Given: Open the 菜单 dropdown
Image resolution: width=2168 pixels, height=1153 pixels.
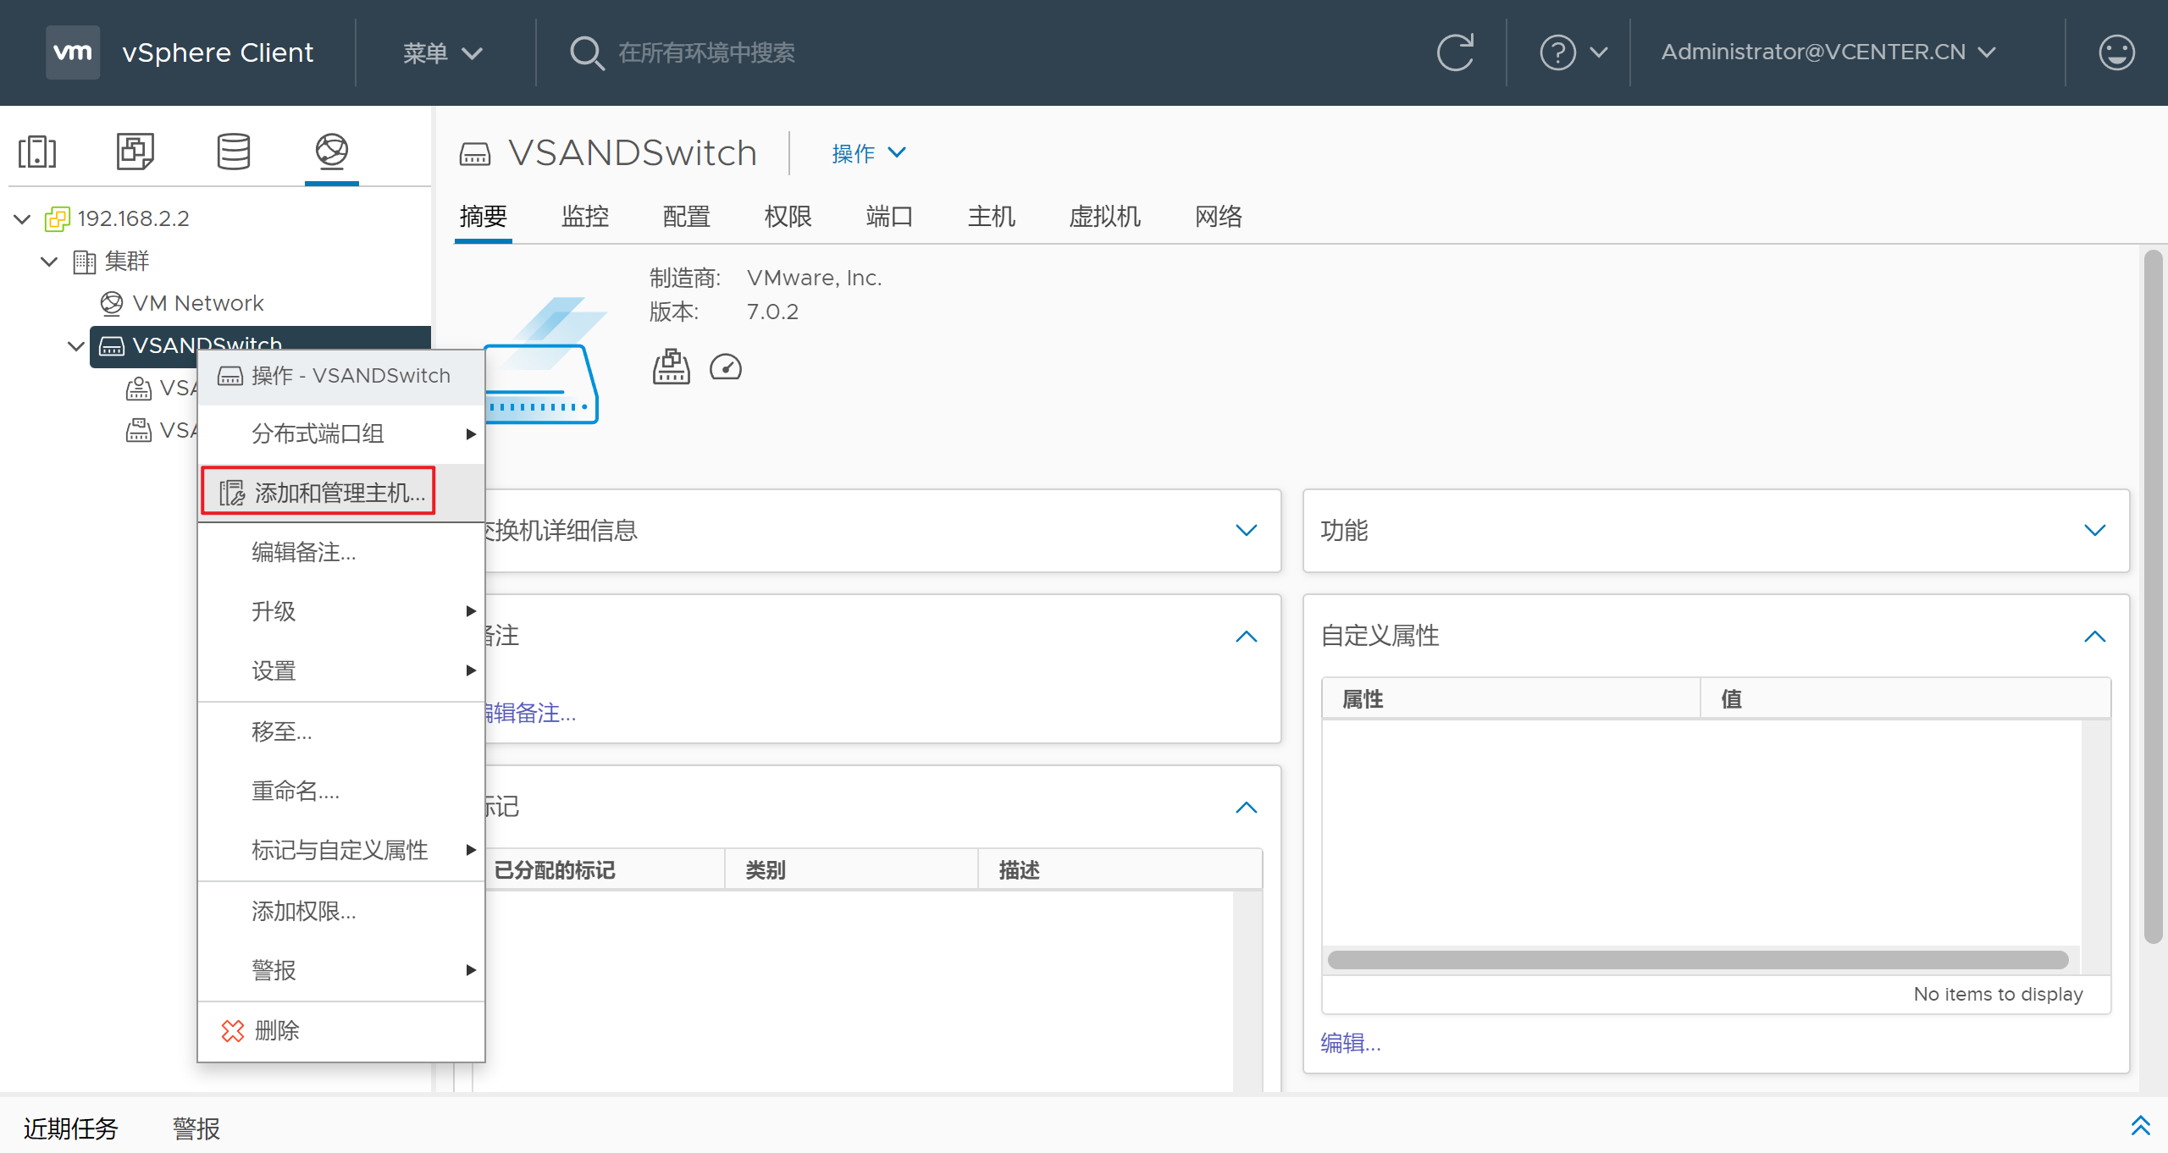Looking at the screenshot, I should coord(442,52).
